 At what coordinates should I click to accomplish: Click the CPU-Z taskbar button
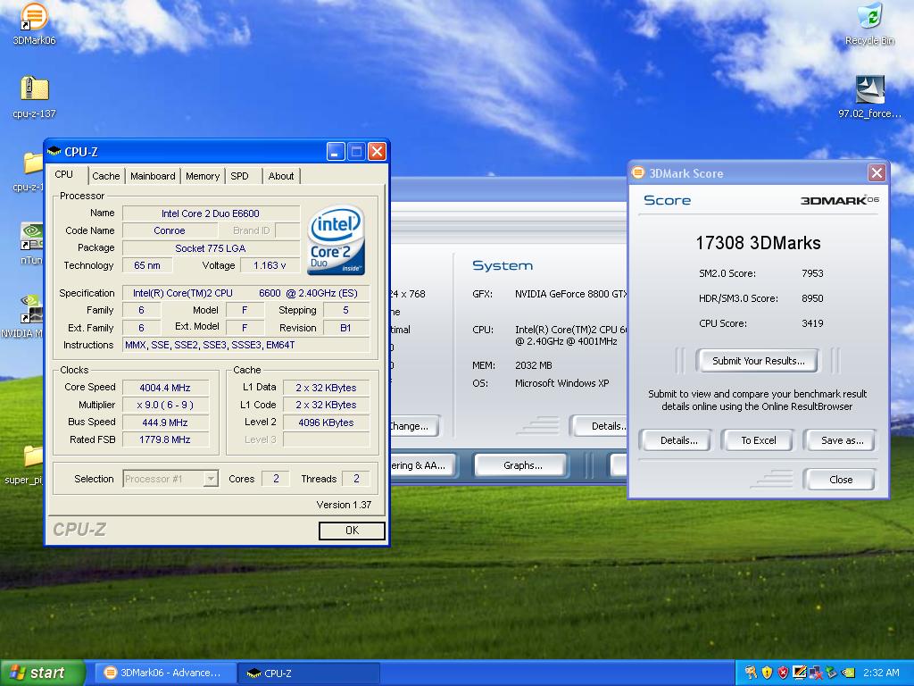click(309, 673)
